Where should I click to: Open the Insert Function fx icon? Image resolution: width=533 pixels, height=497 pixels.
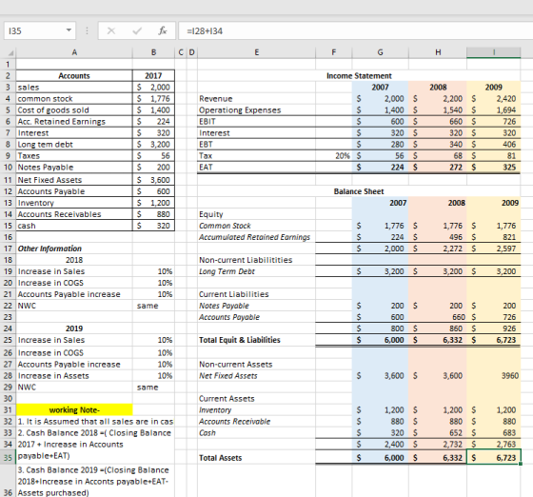click(163, 30)
